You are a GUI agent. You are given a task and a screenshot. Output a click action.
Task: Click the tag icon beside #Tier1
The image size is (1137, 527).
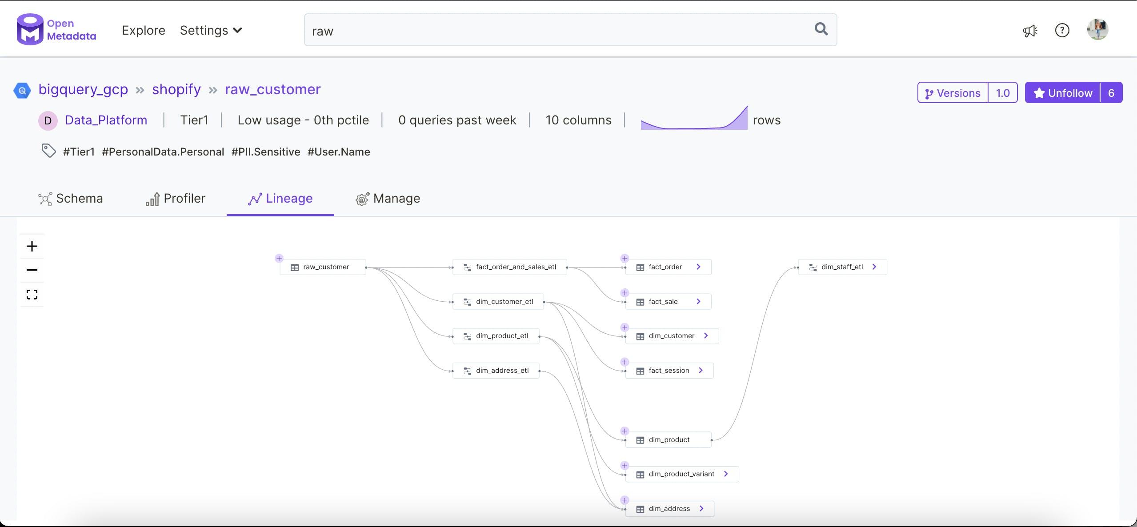48,151
